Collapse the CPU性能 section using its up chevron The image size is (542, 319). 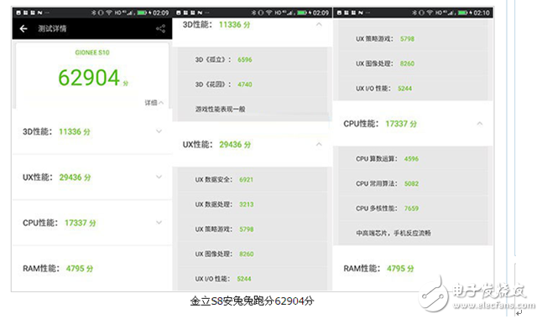coord(480,123)
